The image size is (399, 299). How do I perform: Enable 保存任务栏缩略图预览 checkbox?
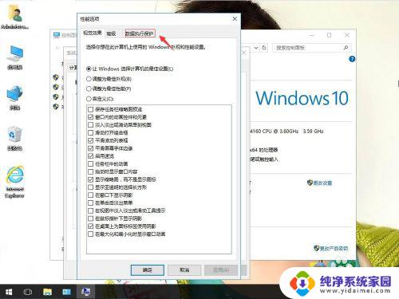click(x=90, y=109)
